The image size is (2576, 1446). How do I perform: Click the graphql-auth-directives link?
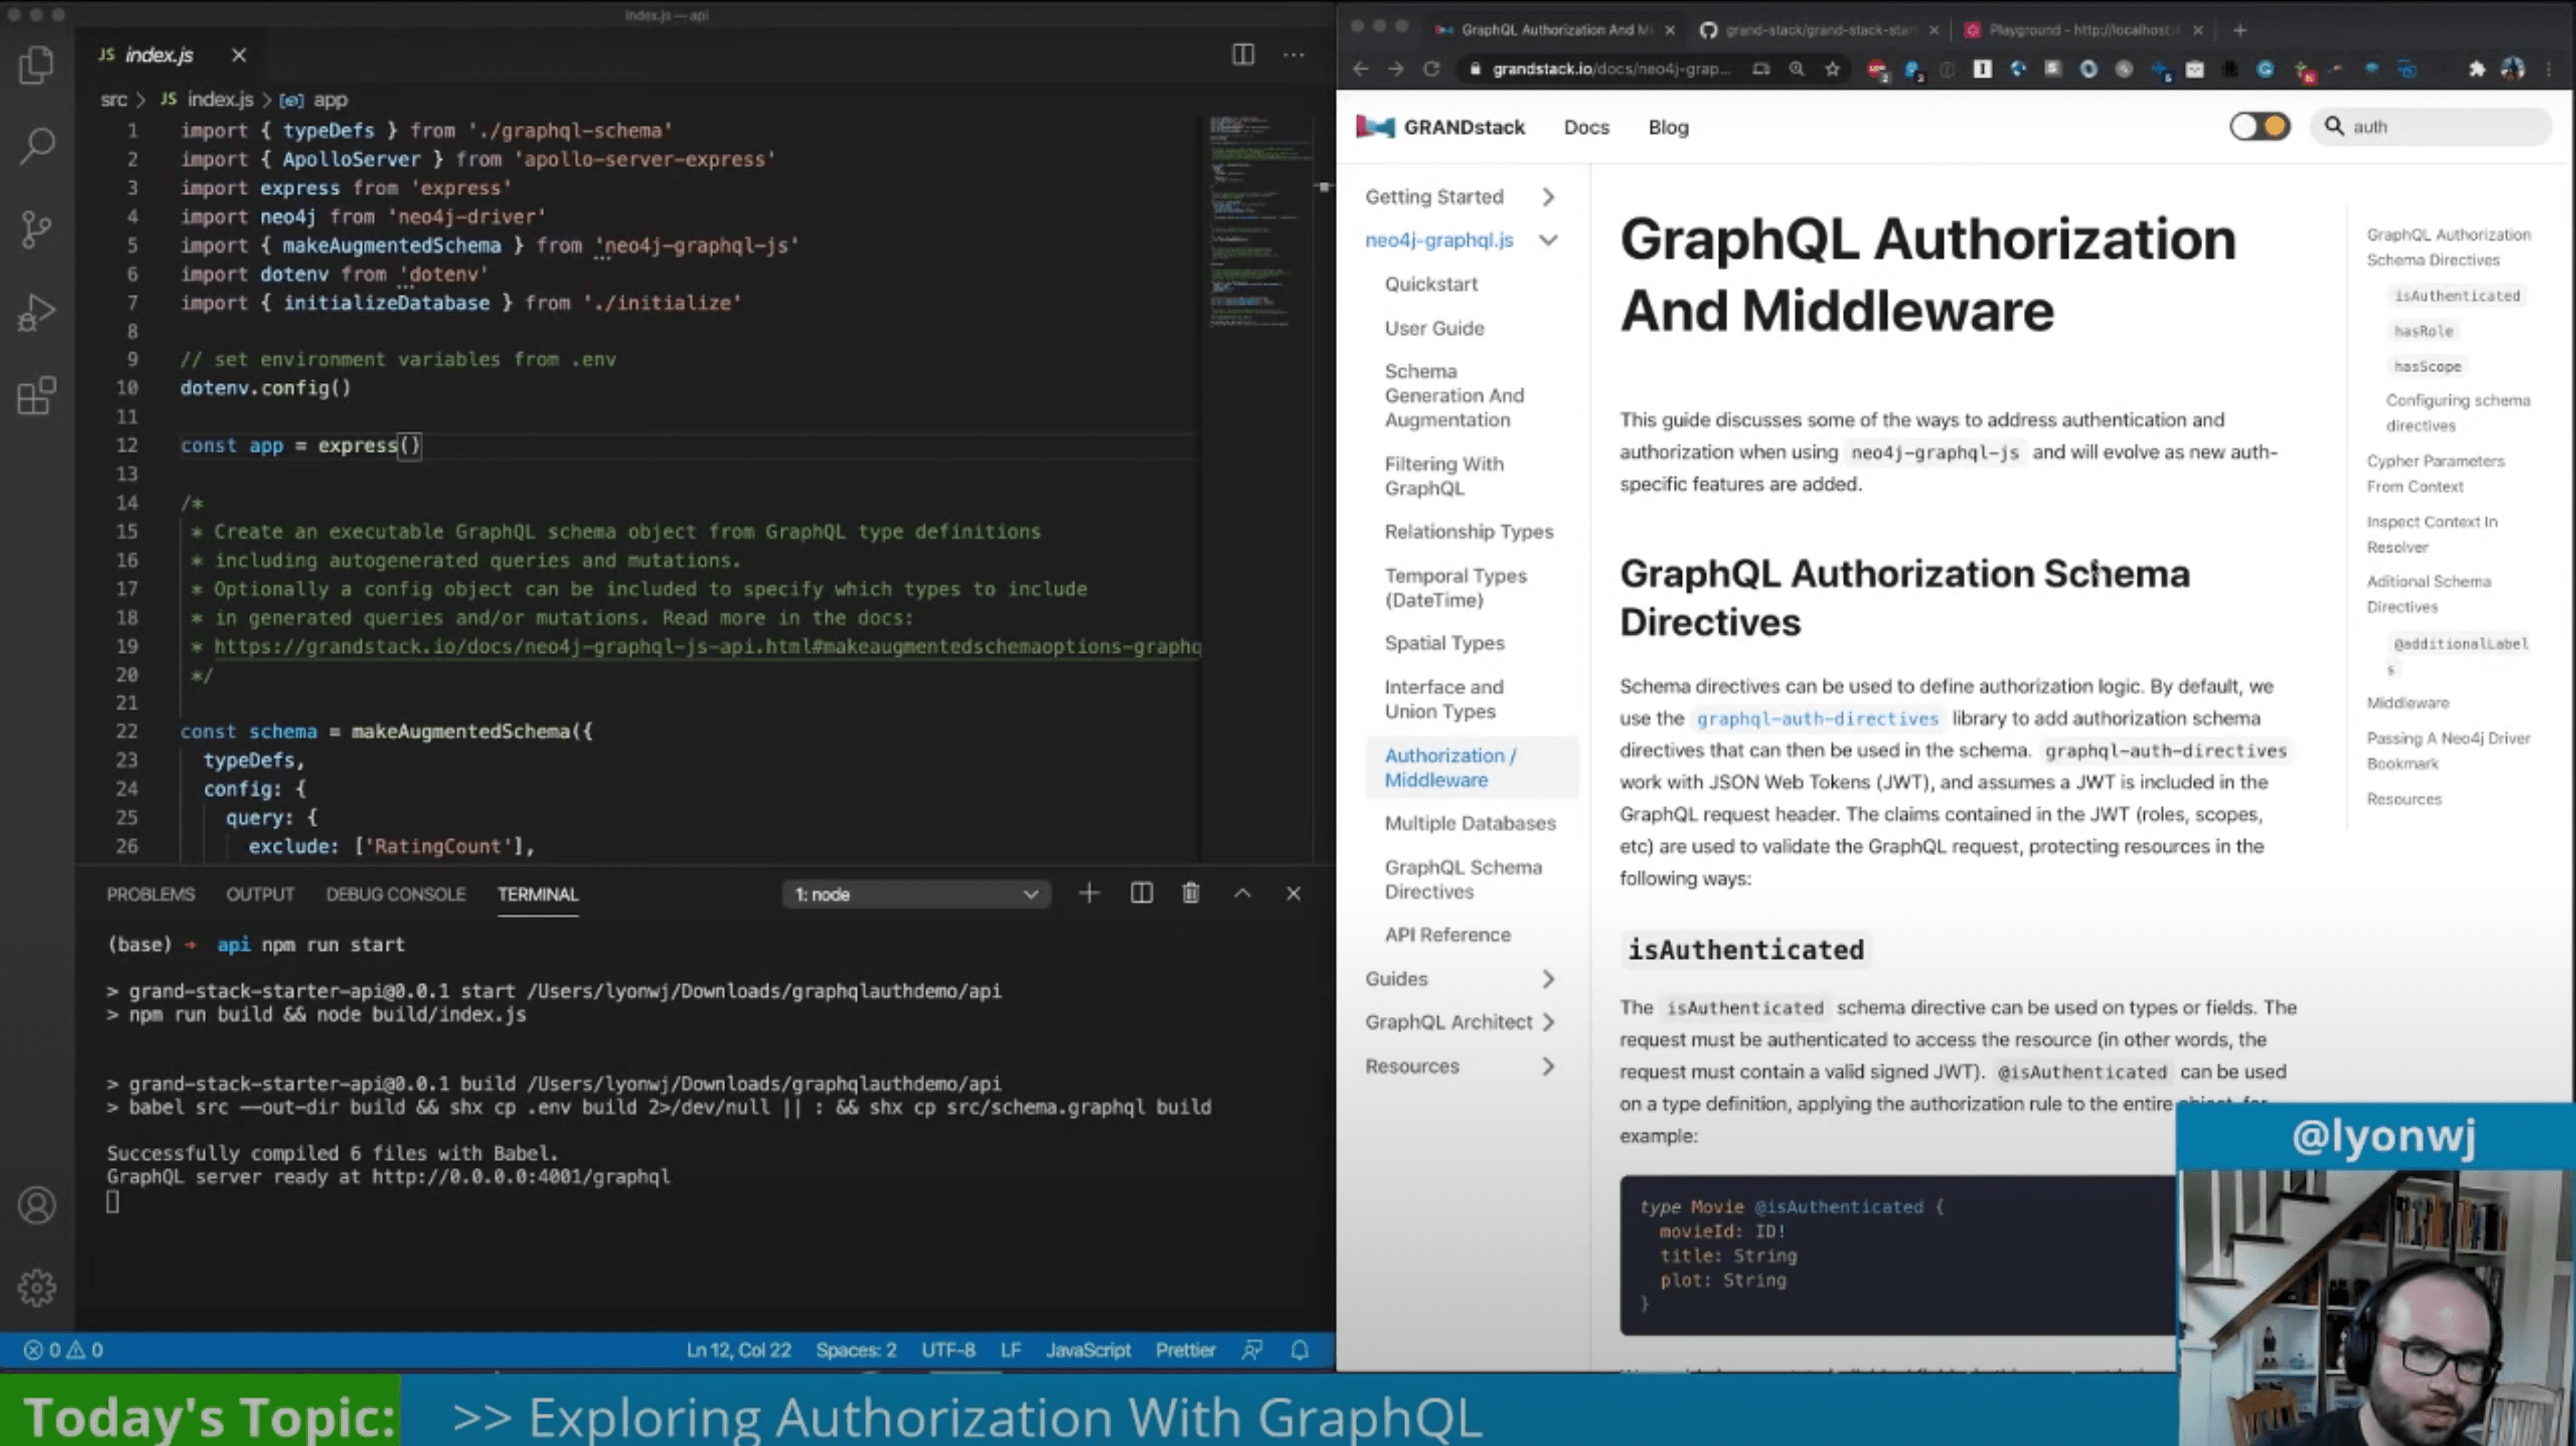click(x=1816, y=718)
